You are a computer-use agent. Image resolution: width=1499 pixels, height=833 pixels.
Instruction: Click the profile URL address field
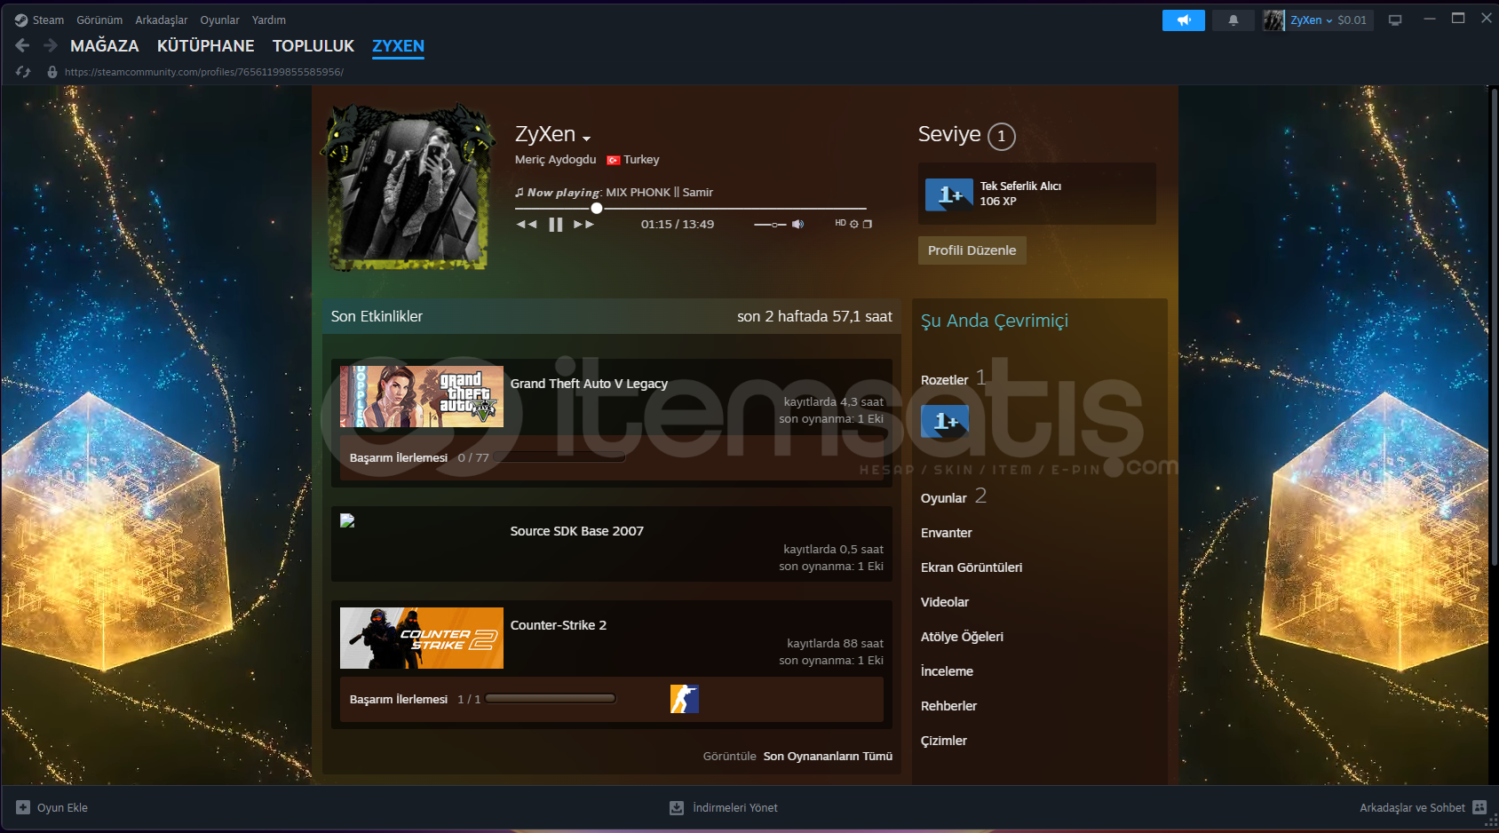[x=204, y=72]
